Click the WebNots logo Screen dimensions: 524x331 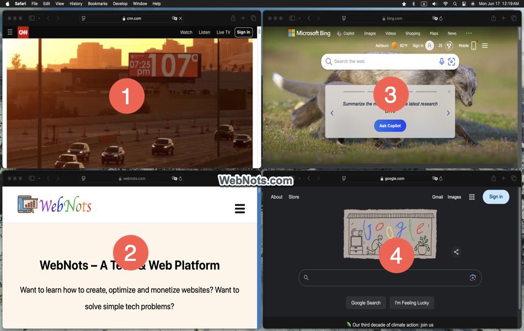(x=55, y=205)
